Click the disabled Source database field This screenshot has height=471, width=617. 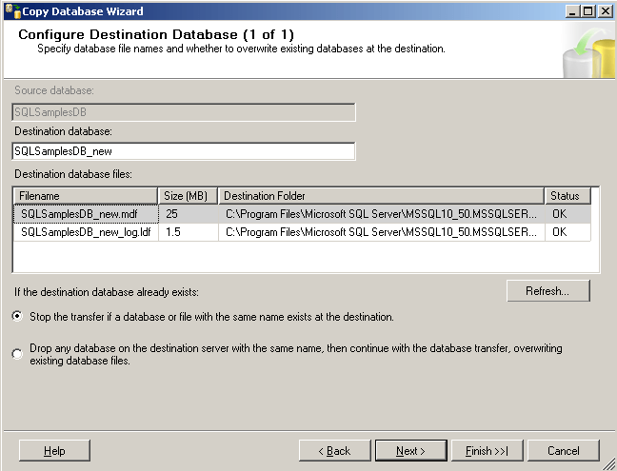(184, 112)
